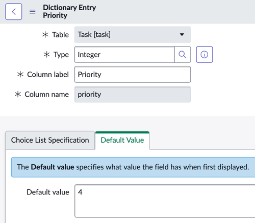
Task: Click the Default value field label
Action: (48, 192)
